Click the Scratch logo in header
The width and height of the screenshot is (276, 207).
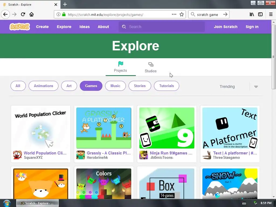coord(19,27)
